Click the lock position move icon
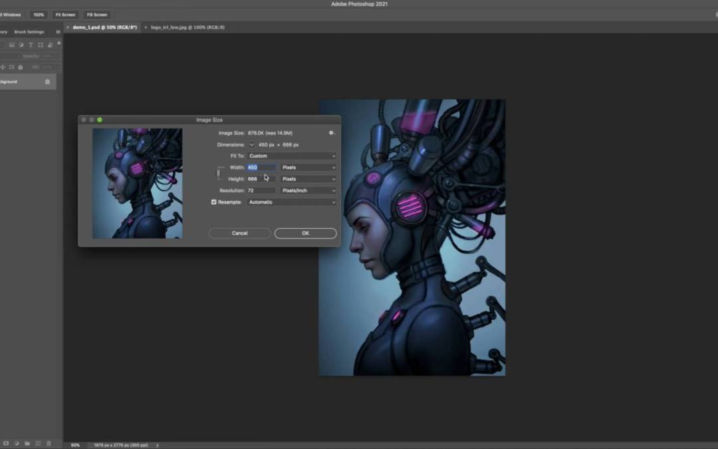The height and width of the screenshot is (449, 718). 3,67
